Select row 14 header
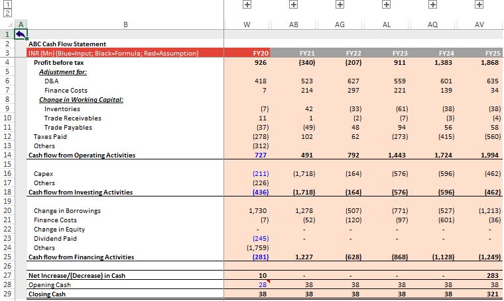 click(7, 155)
